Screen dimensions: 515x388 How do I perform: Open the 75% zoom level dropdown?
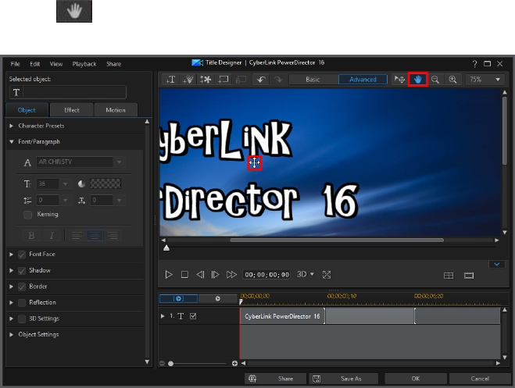click(498, 80)
